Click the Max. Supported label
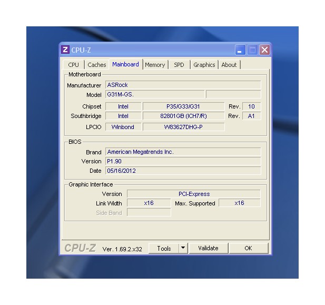 pyautogui.click(x=195, y=204)
